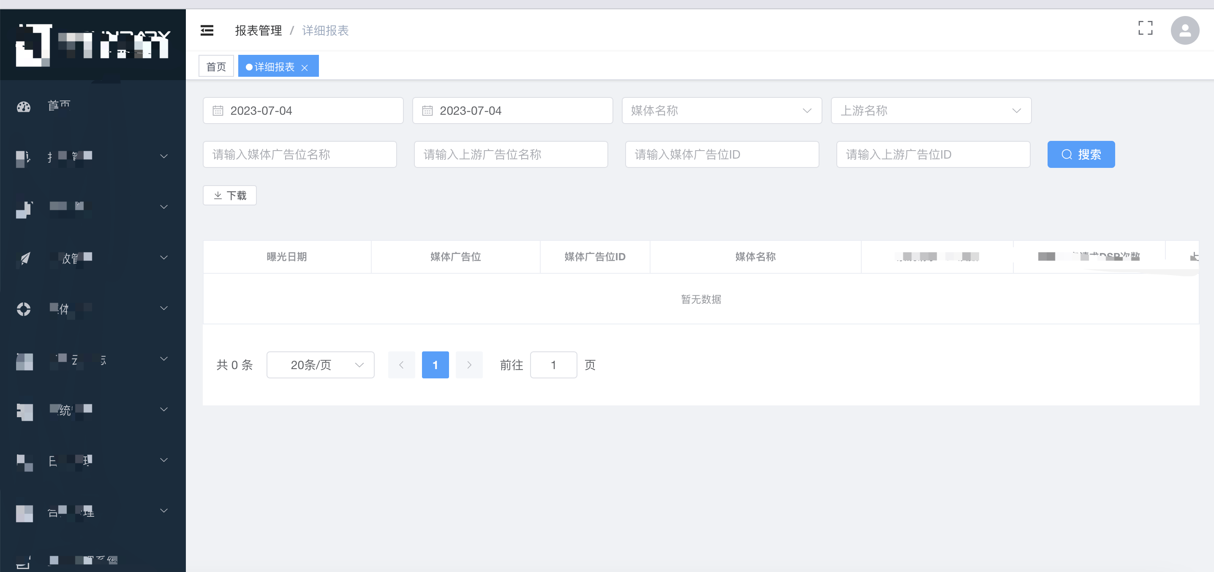This screenshot has height=572, width=1214.
Task: Click the start date calendar icon
Action: tap(218, 111)
